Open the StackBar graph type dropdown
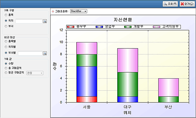The height and width of the screenshot is (118, 196). [x=78, y=11]
